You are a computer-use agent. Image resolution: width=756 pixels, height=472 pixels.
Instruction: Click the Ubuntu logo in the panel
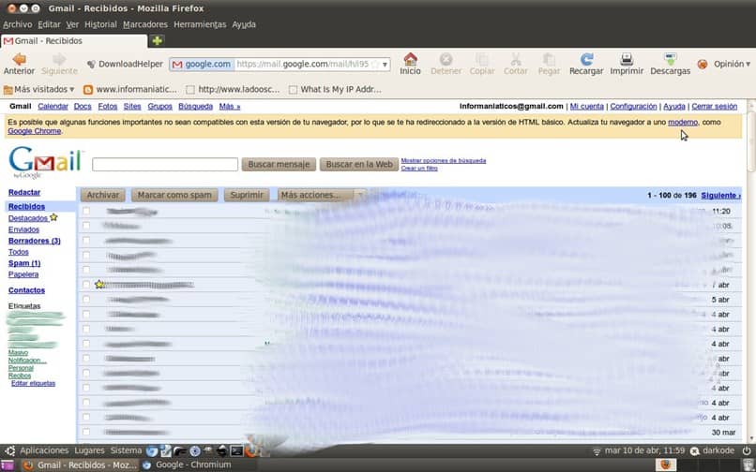coord(9,450)
